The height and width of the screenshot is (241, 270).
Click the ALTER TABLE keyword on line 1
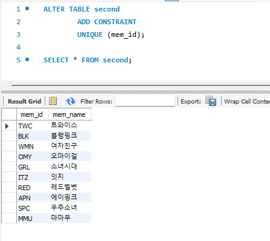(66, 9)
